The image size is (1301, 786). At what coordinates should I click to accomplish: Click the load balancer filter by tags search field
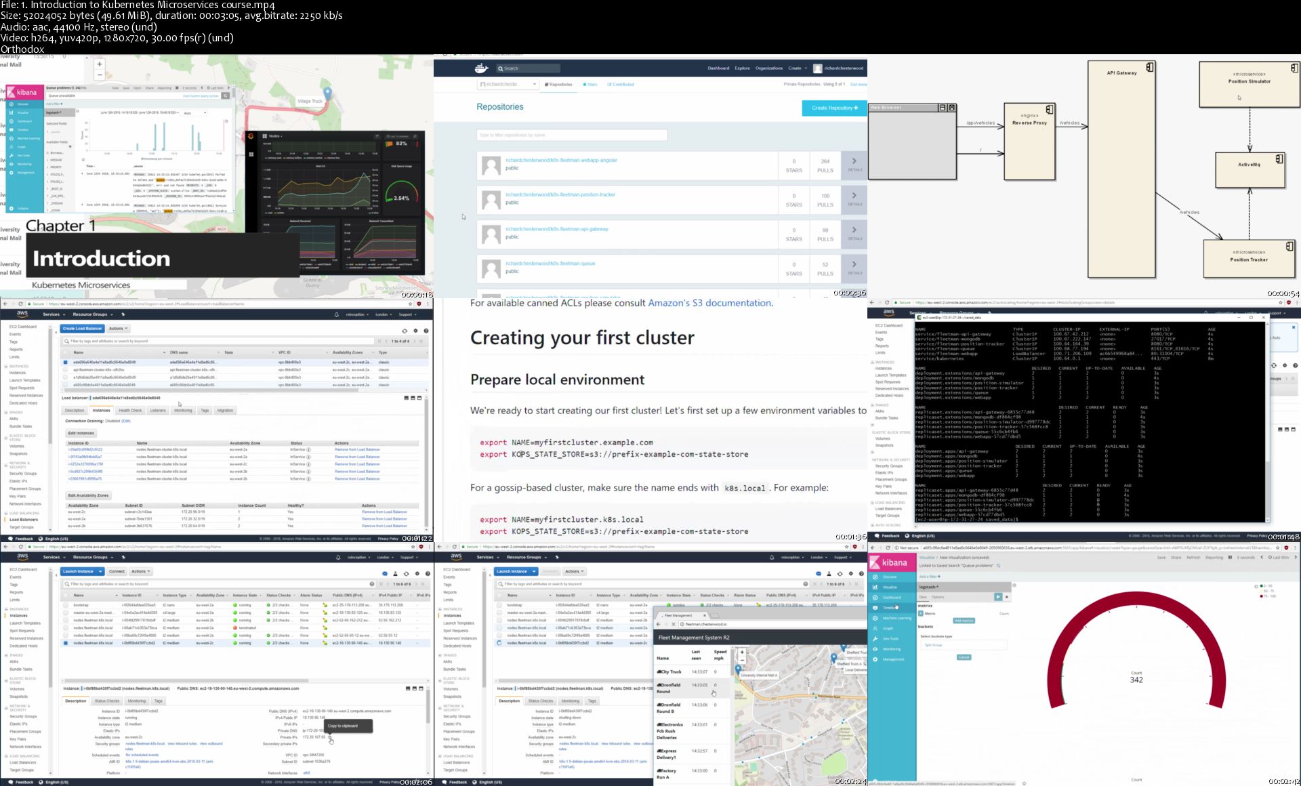point(218,341)
